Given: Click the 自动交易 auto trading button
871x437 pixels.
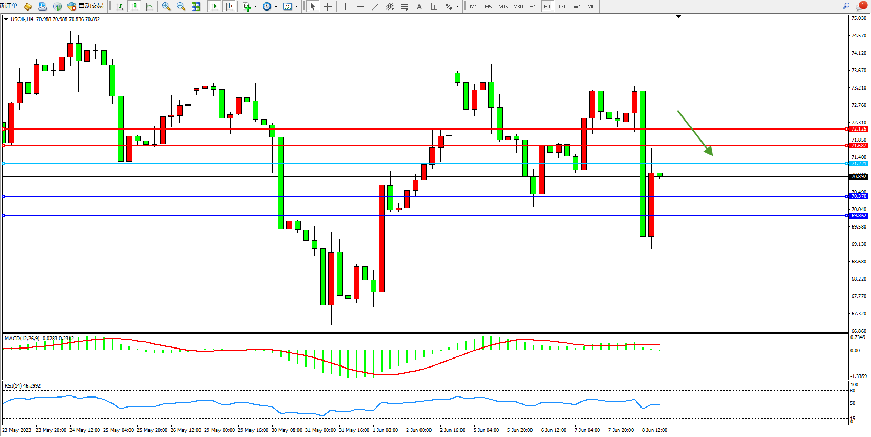Looking at the screenshot, I should point(85,6).
